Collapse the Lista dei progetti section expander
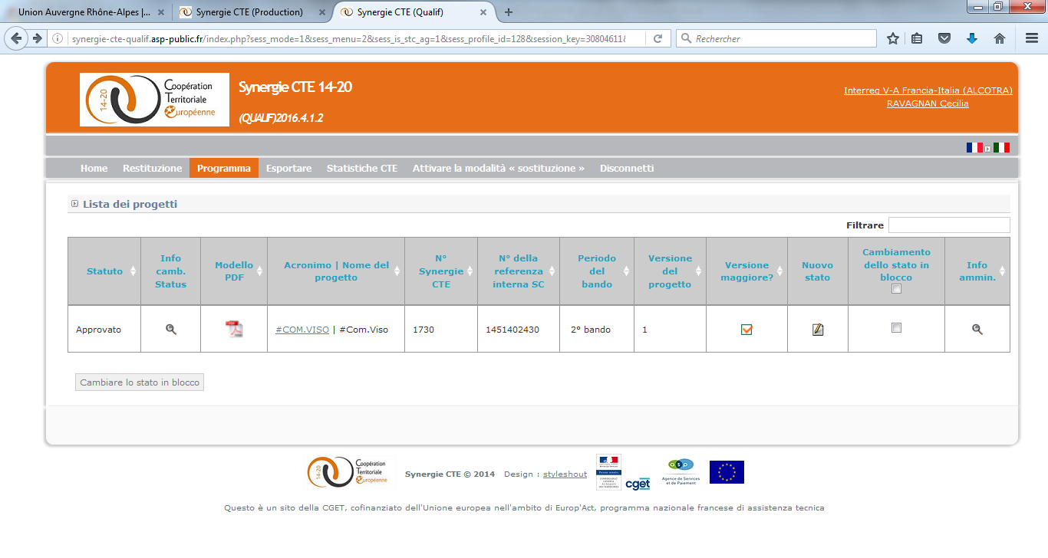 [x=74, y=204]
